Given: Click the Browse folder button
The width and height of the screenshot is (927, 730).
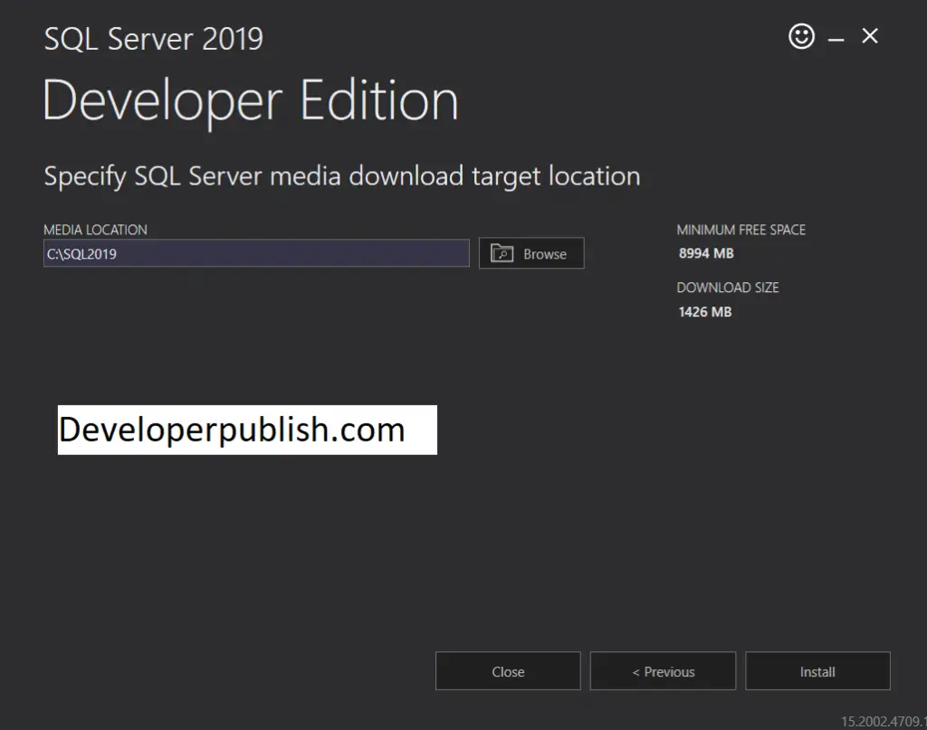Looking at the screenshot, I should [531, 253].
